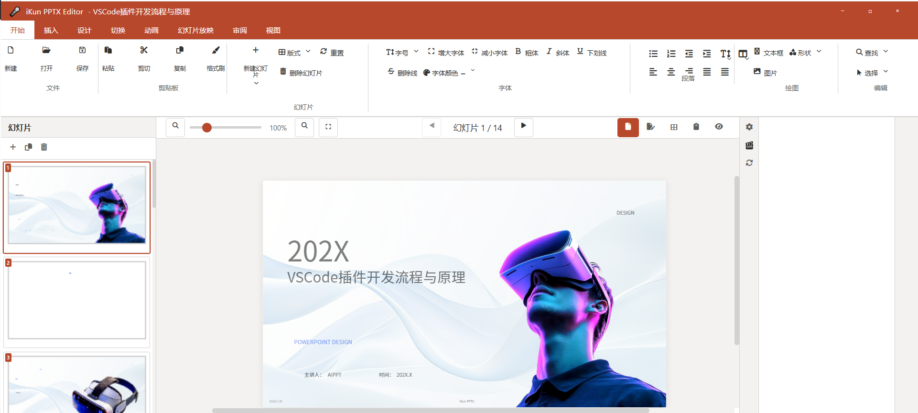The width and height of the screenshot is (918, 413).
Task: Align text left in paragraph group
Action: [653, 72]
